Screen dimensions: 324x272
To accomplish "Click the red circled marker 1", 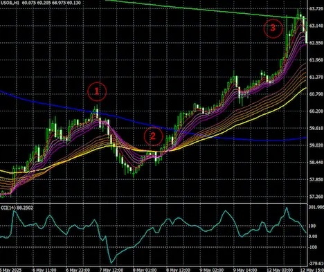I will [97, 91].
